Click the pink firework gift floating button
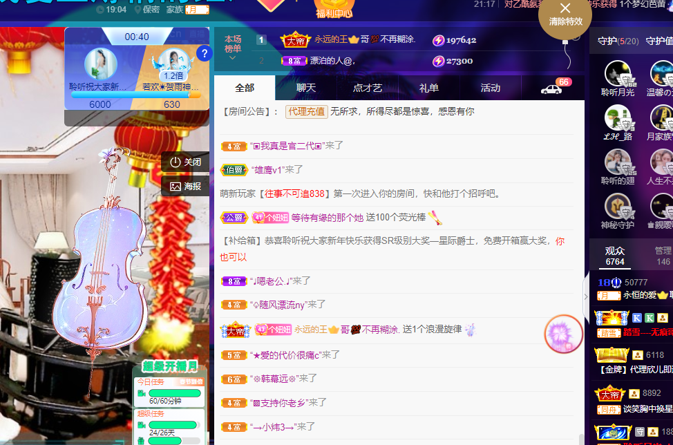This screenshot has height=445, width=673. (x=563, y=334)
